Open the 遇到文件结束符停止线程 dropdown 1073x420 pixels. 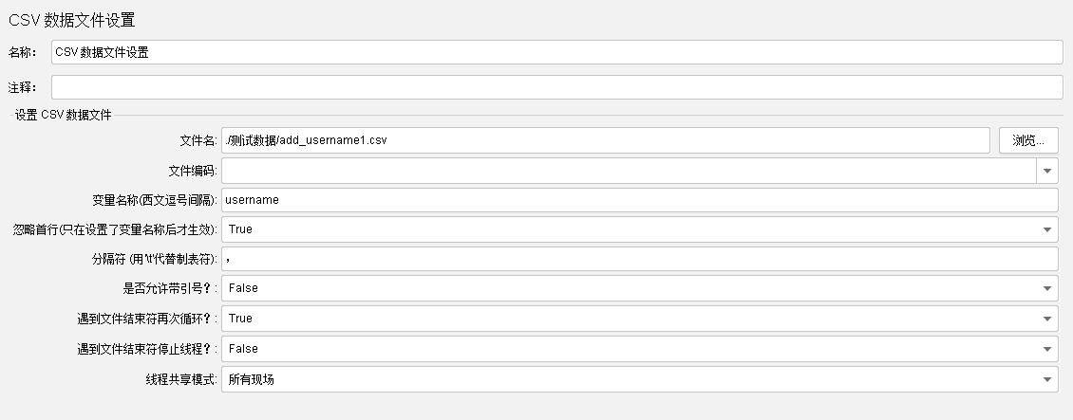(x=639, y=349)
